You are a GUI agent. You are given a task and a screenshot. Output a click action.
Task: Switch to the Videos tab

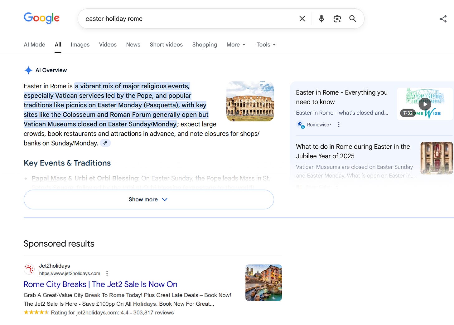(108, 45)
